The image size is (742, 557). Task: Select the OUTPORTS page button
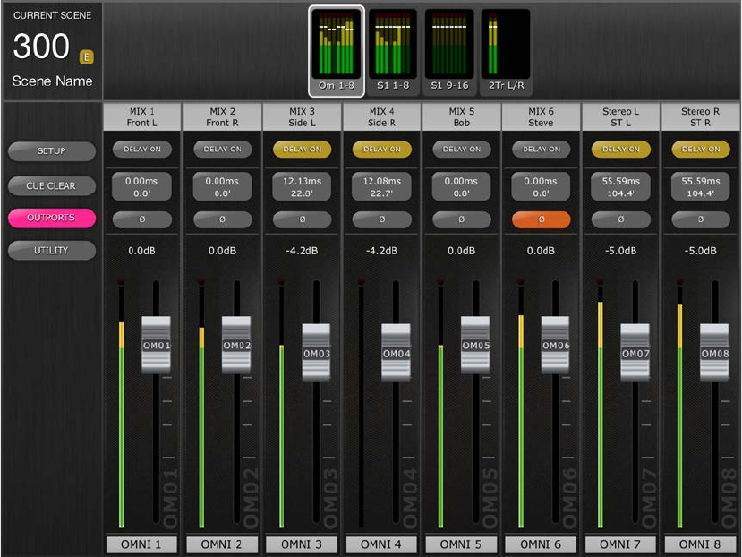[52, 218]
